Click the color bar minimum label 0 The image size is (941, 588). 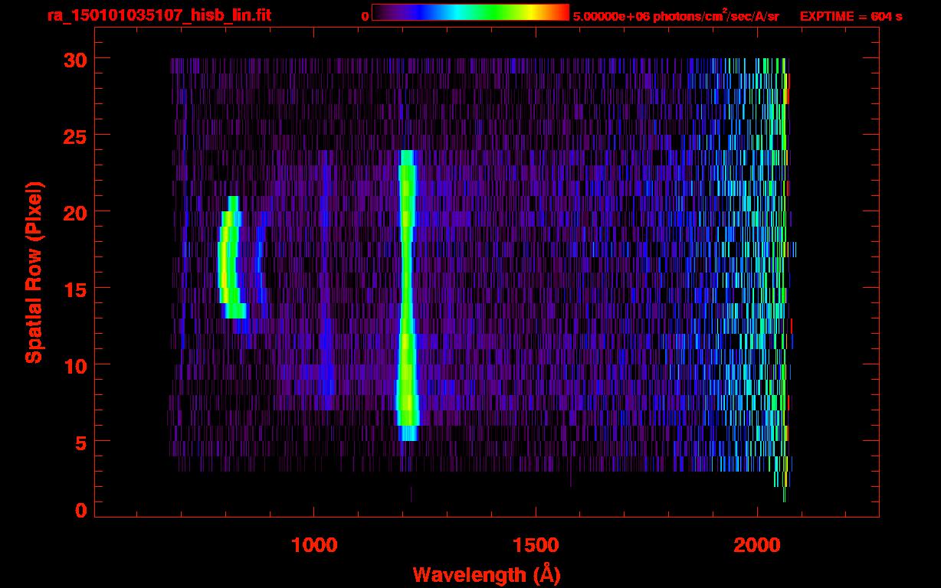(x=366, y=16)
